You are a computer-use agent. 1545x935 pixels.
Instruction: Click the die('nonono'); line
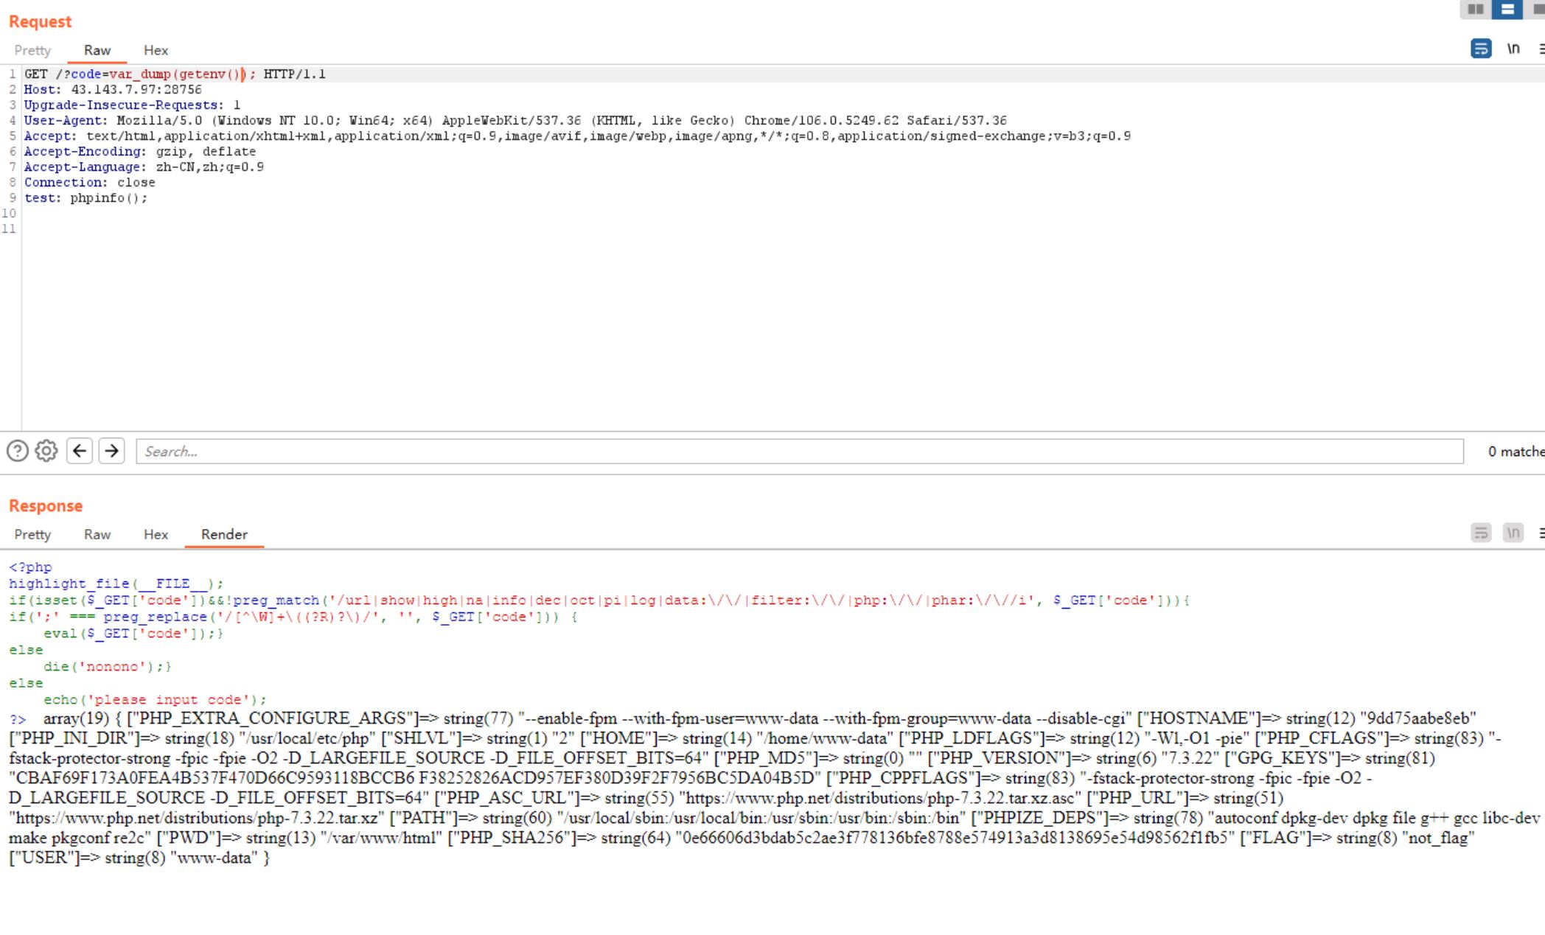point(108,667)
